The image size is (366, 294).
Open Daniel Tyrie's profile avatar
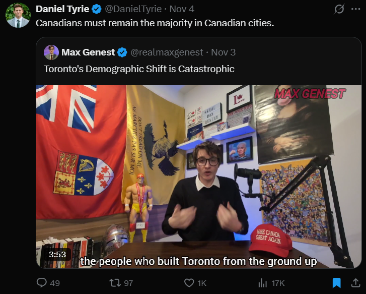tap(18, 16)
